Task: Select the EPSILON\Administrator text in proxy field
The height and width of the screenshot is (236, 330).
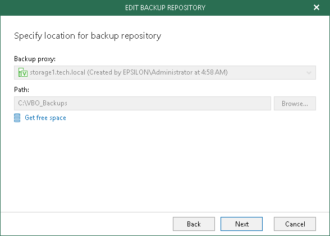Action: coord(157,72)
